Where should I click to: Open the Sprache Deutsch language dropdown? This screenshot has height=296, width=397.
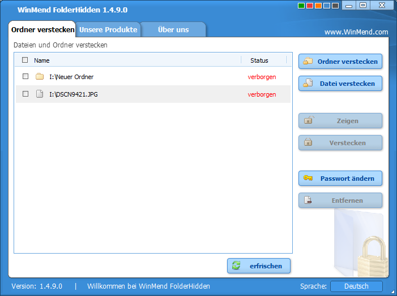point(356,286)
